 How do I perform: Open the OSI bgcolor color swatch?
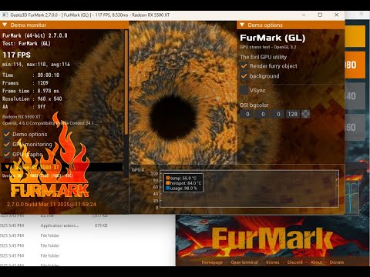(x=305, y=114)
